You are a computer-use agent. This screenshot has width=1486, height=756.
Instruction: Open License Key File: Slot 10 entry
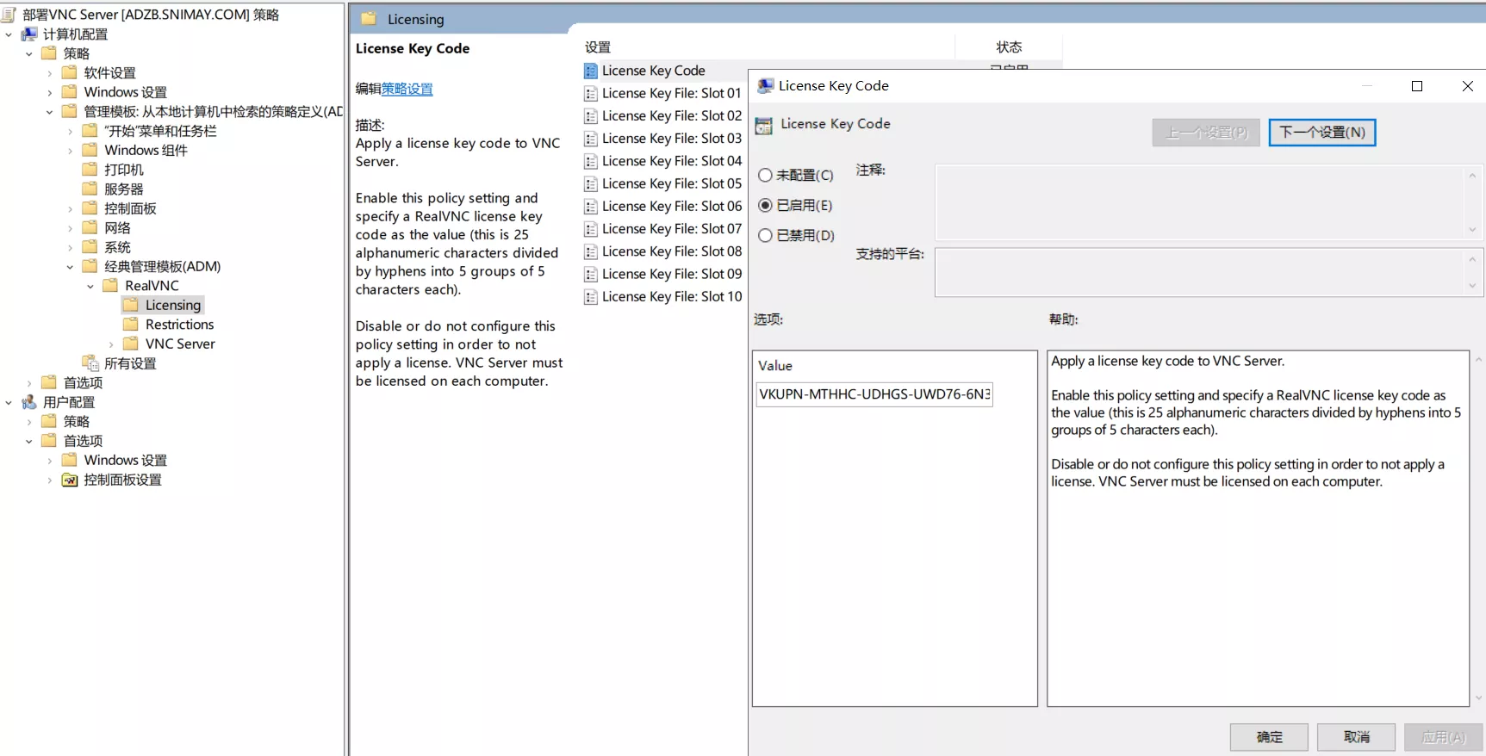coord(671,296)
